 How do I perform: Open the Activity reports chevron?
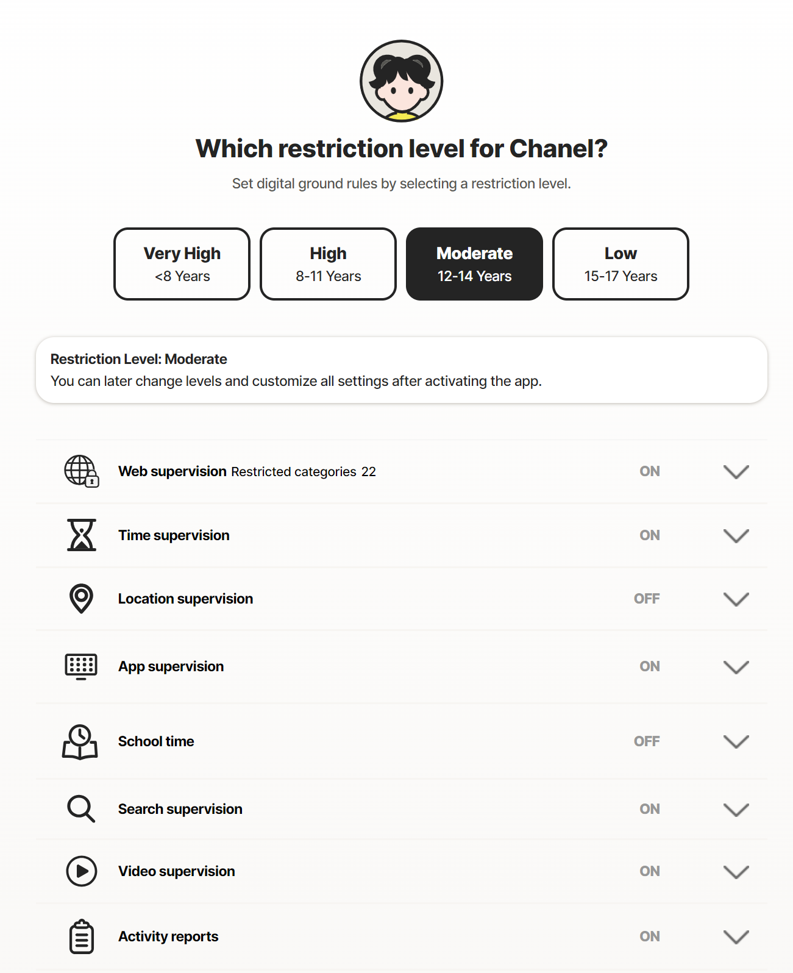736,937
